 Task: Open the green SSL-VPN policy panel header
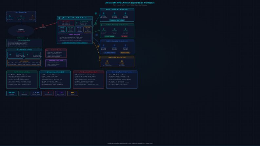(22, 72)
